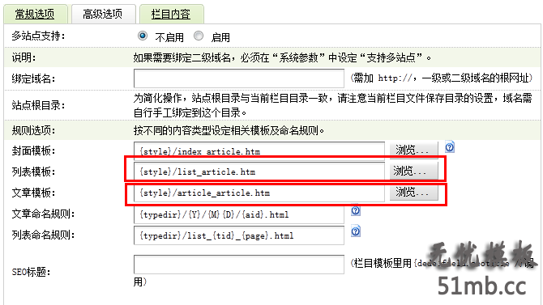The image size is (543, 305).
Task: Click the 文章命名规则 label
Action: click(x=43, y=214)
